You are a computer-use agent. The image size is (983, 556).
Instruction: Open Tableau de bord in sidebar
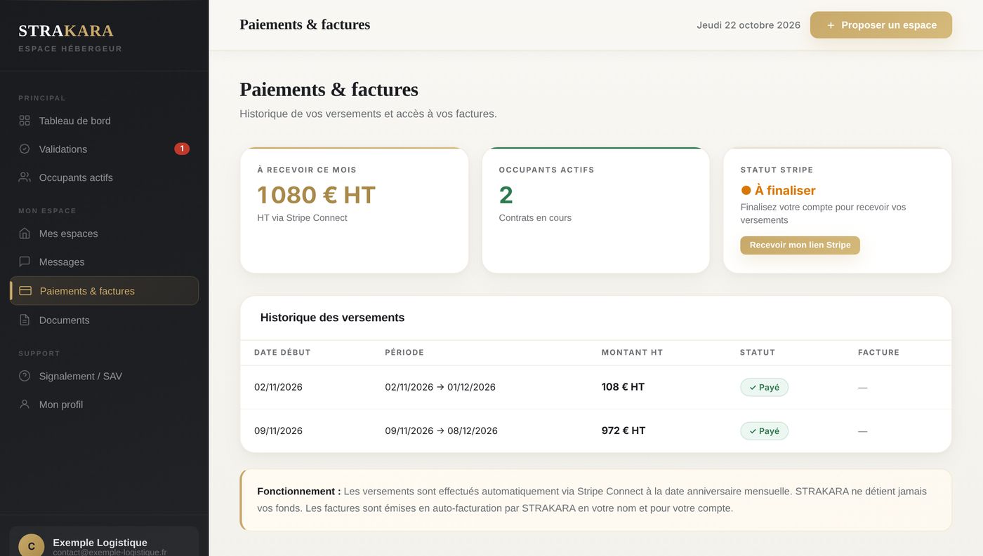[104, 121]
